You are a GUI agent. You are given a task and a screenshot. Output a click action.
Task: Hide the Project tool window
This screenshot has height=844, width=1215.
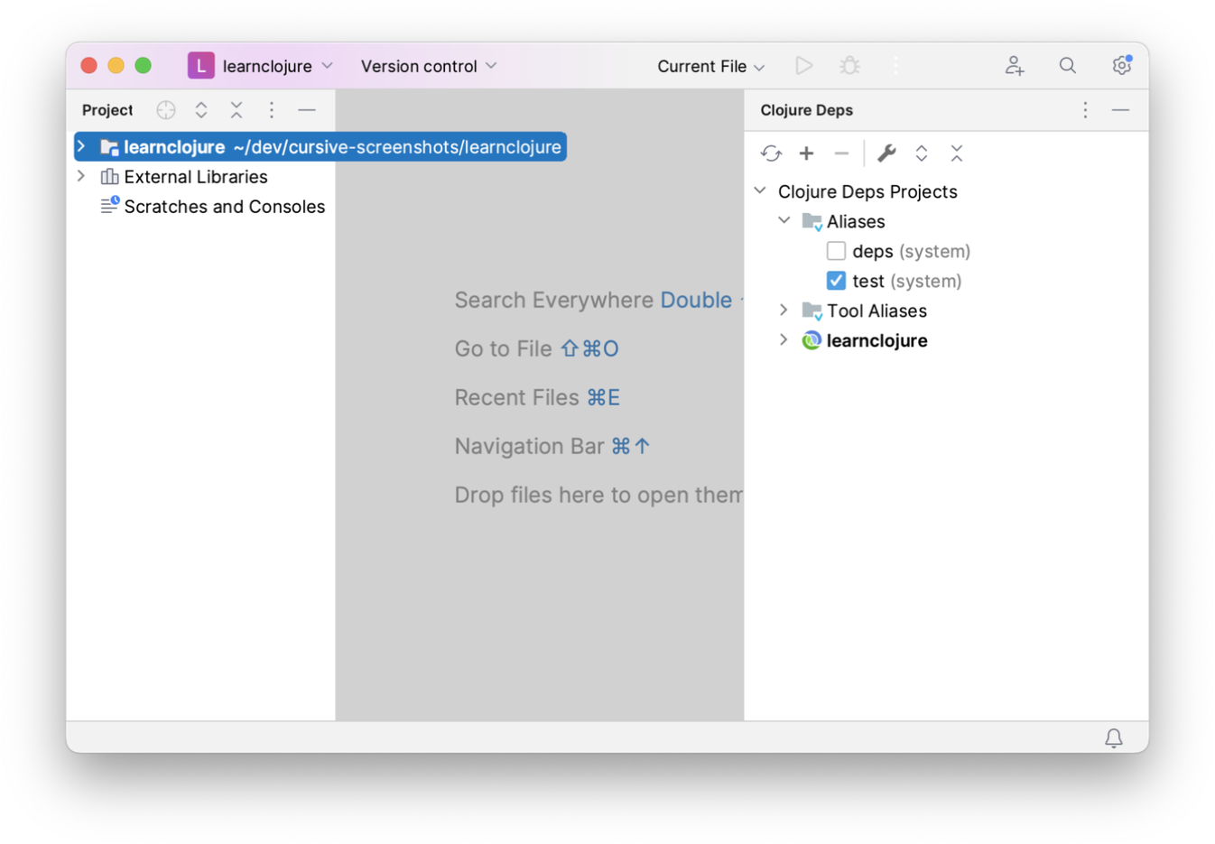(307, 110)
